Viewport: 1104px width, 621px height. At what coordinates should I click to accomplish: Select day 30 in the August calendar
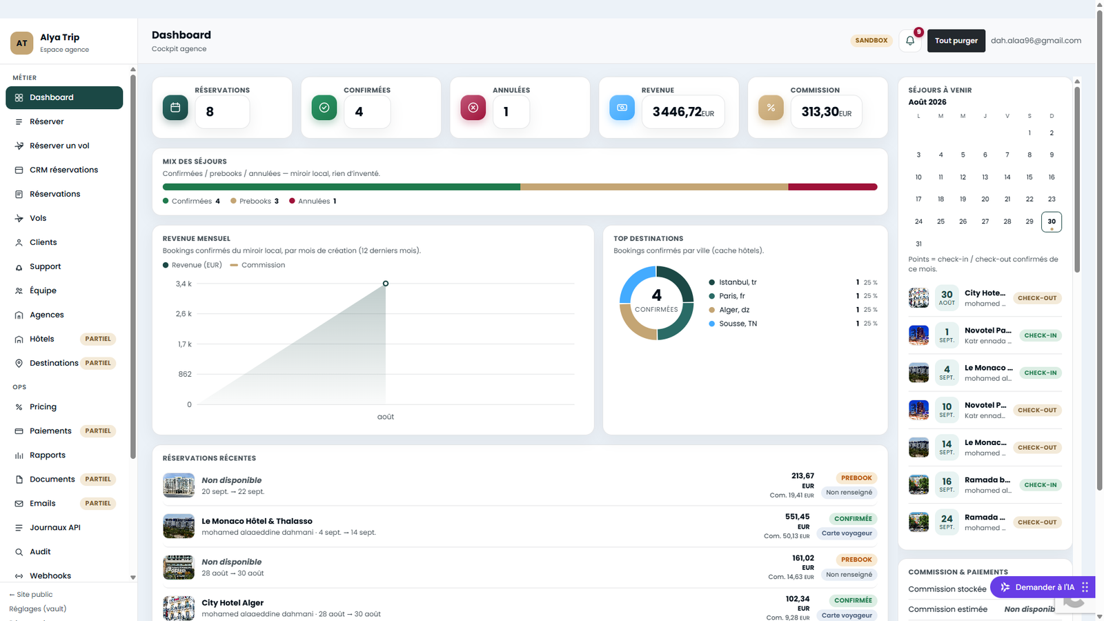(x=1052, y=221)
